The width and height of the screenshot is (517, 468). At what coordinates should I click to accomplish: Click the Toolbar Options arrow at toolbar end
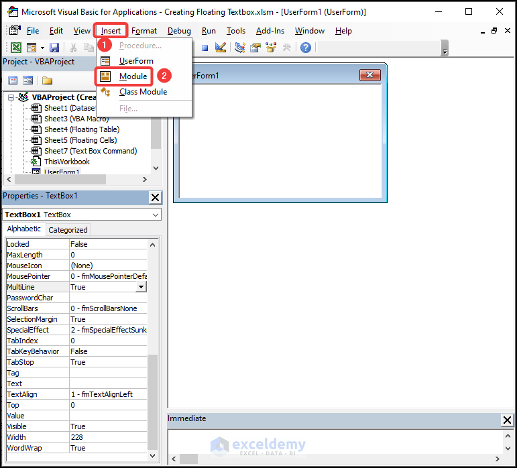tap(445, 48)
